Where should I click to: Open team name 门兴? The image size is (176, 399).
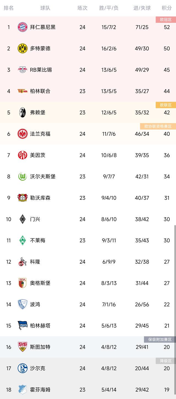point(35,219)
